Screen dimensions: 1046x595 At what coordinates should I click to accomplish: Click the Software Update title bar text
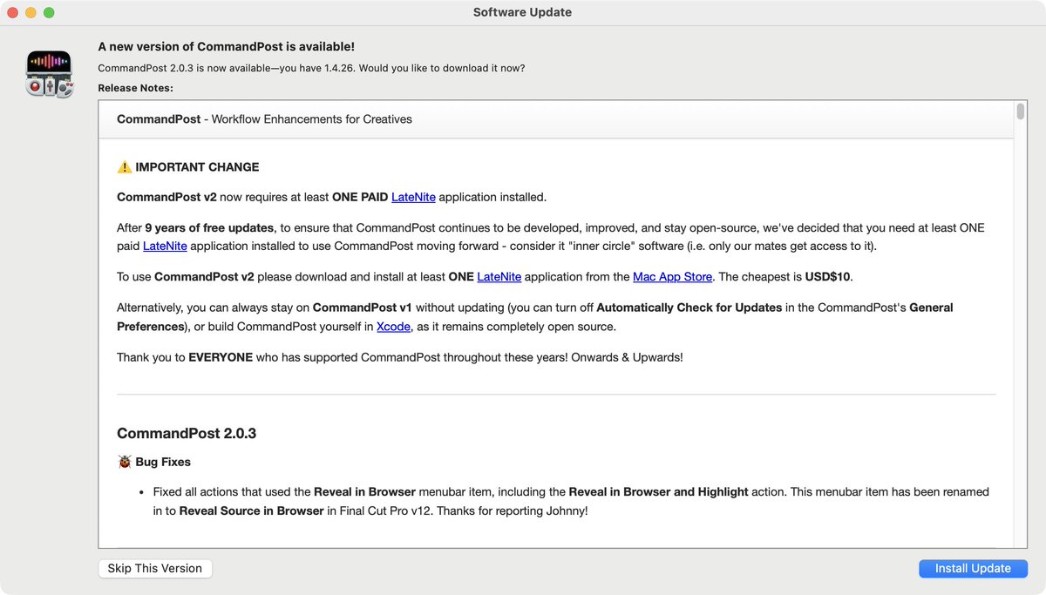coord(522,12)
